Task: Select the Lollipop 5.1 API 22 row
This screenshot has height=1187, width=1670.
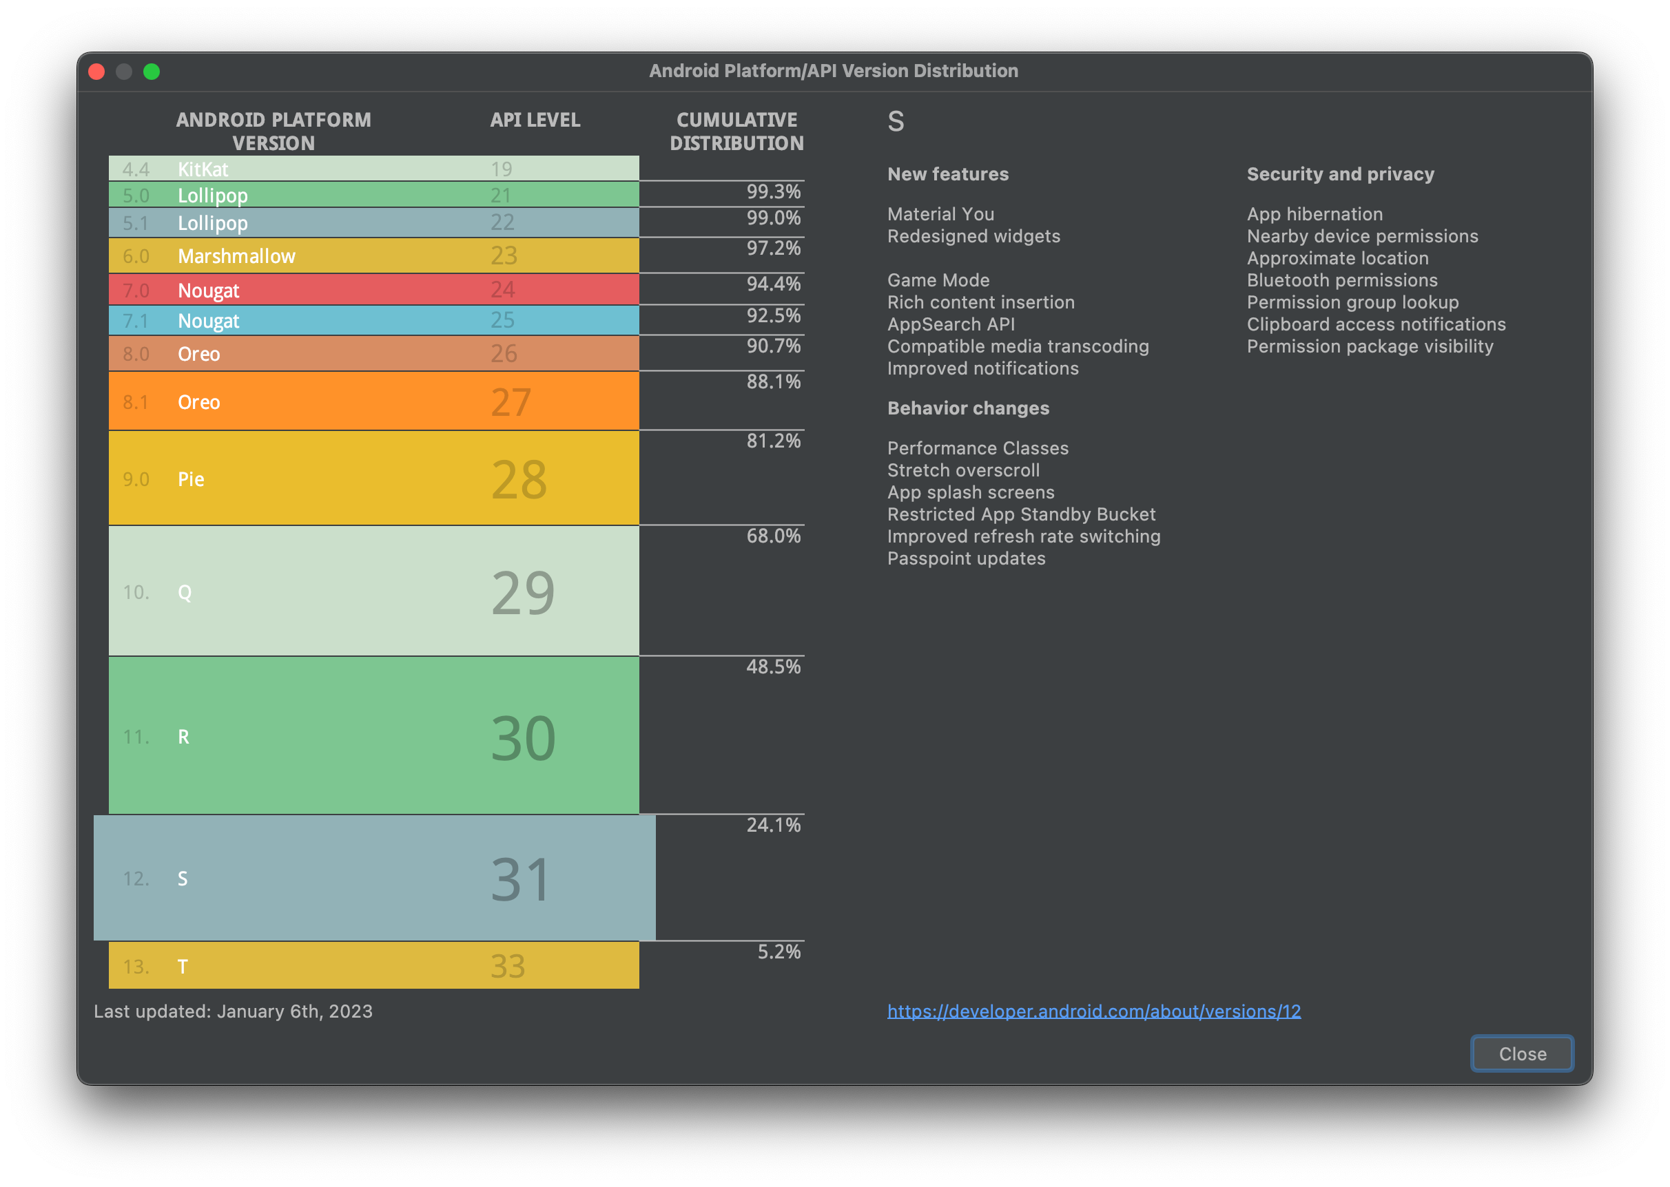Action: pyautogui.click(x=373, y=222)
